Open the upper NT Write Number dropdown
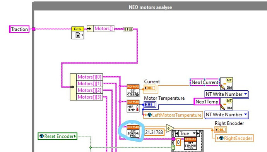Viewport: 267px width, 152px height. point(245,94)
